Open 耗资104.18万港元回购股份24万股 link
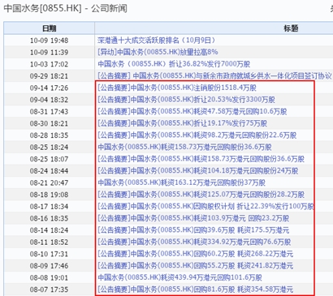The image size is (333, 296). [x=198, y=171]
